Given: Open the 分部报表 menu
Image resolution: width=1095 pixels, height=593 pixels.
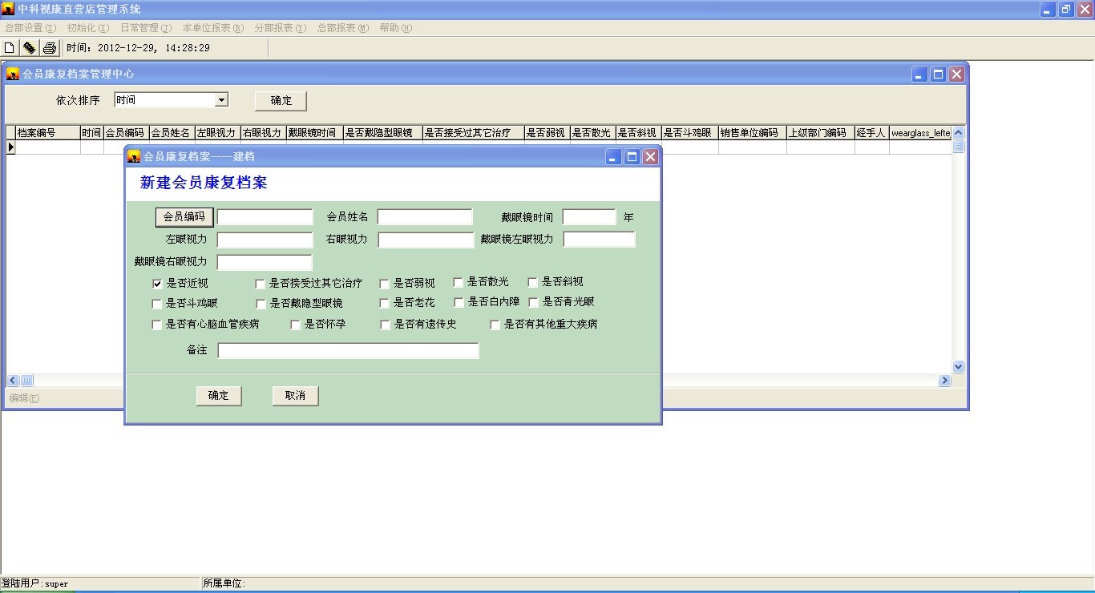Looking at the screenshot, I should click(x=280, y=28).
